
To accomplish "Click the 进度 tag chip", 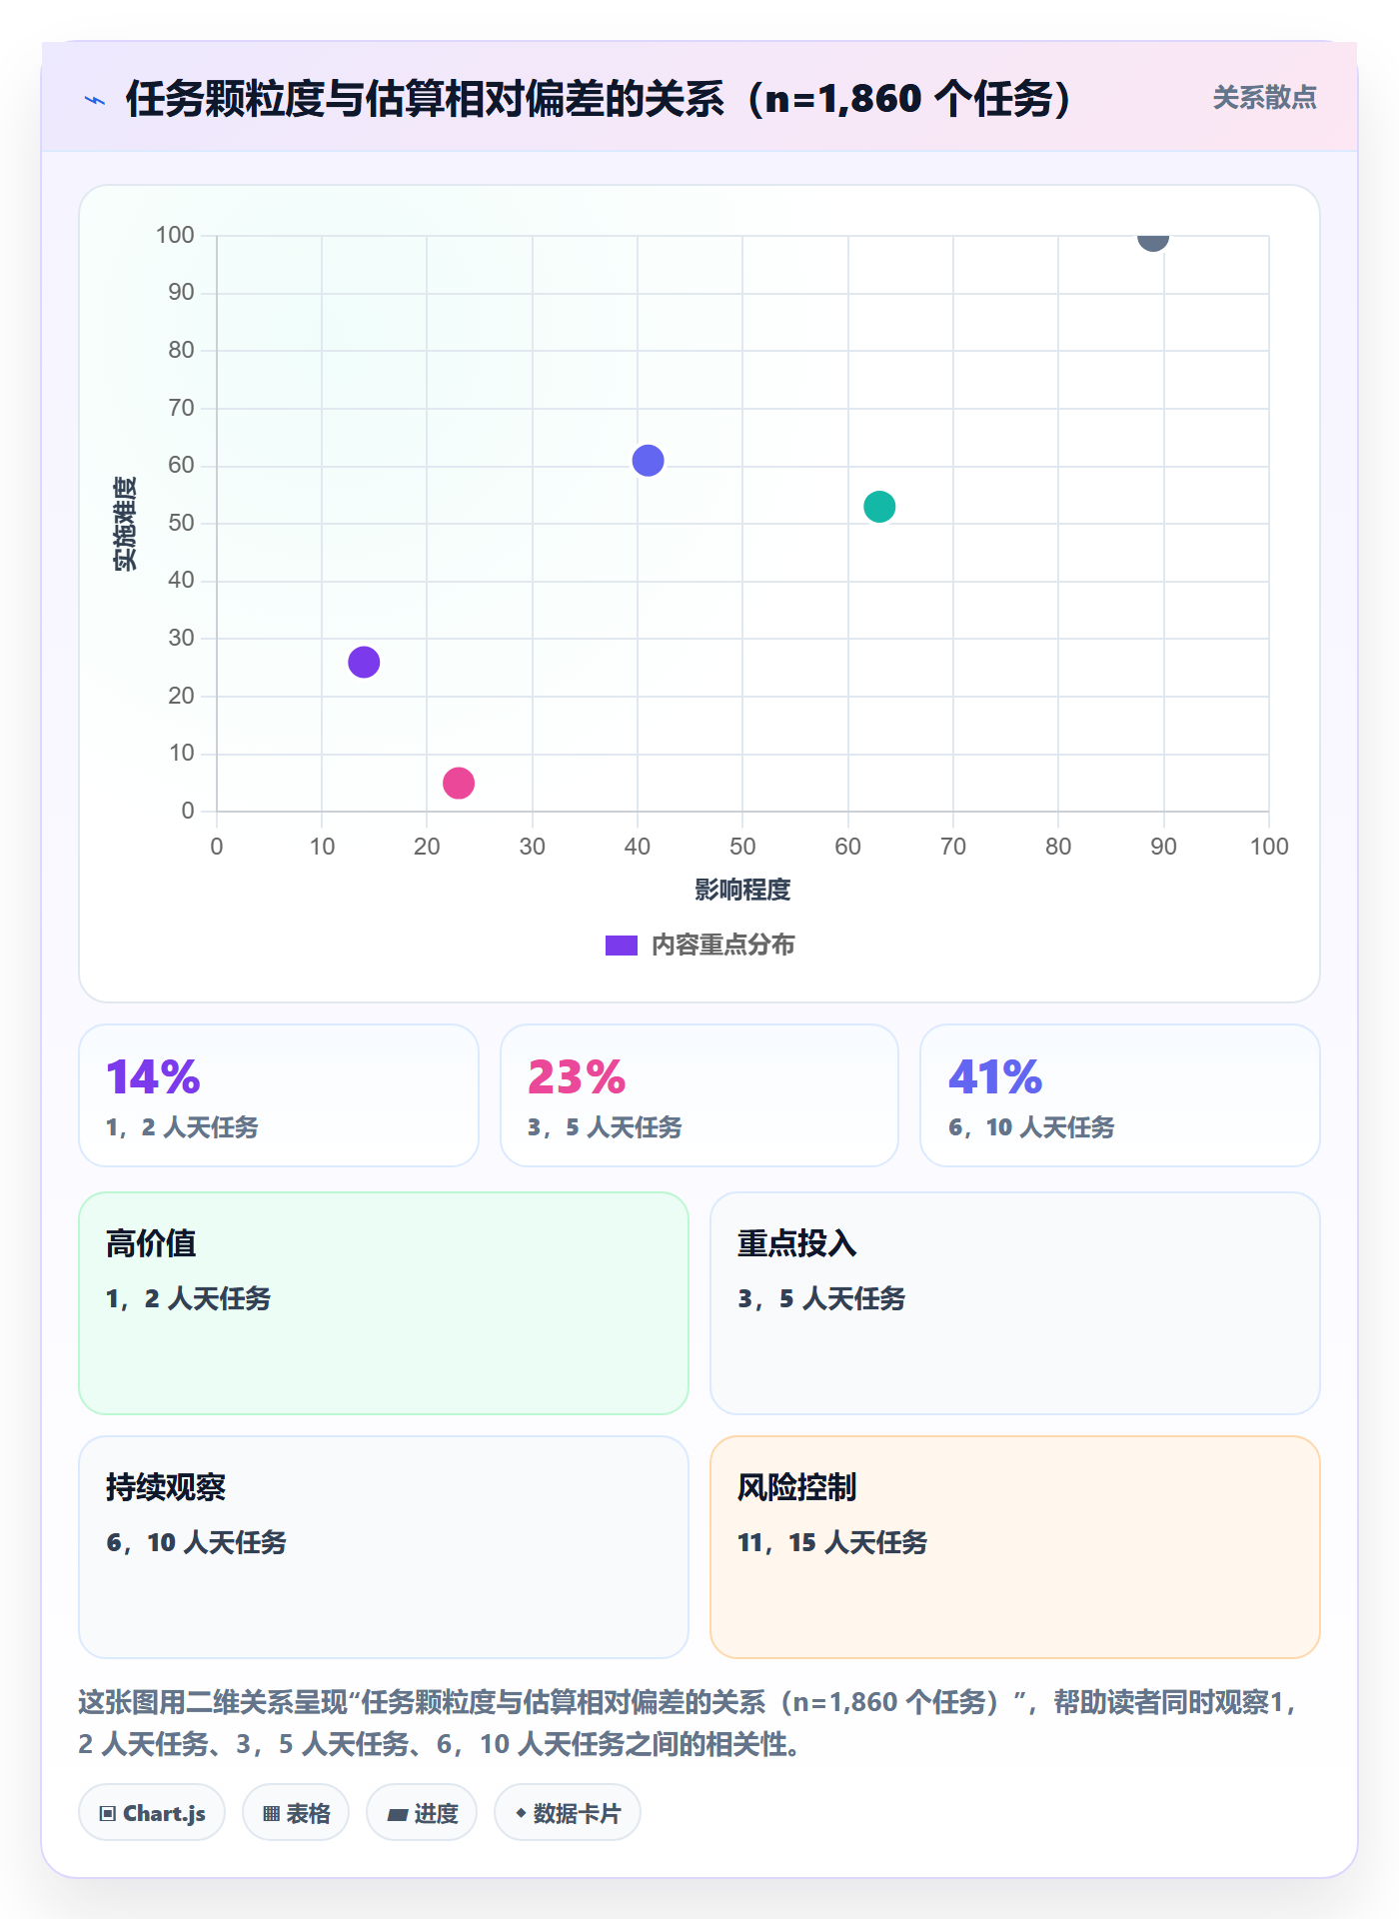I will click(x=422, y=1813).
